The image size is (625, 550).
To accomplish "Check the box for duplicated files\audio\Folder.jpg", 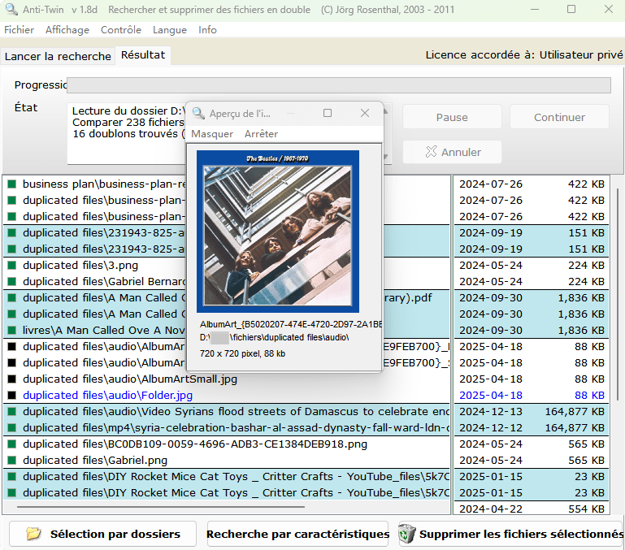I will click(x=11, y=396).
